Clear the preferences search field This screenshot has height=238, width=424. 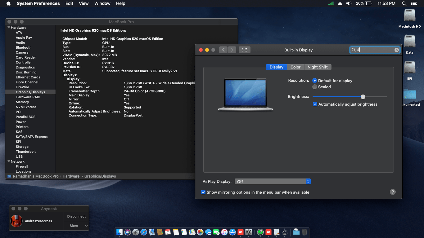pos(396,50)
